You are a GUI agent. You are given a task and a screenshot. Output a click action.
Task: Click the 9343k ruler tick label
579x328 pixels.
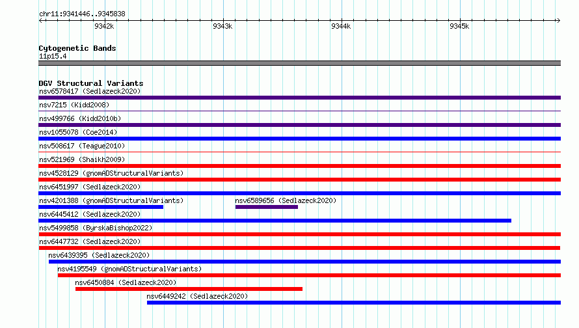pyautogui.click(x=222, y=26)
